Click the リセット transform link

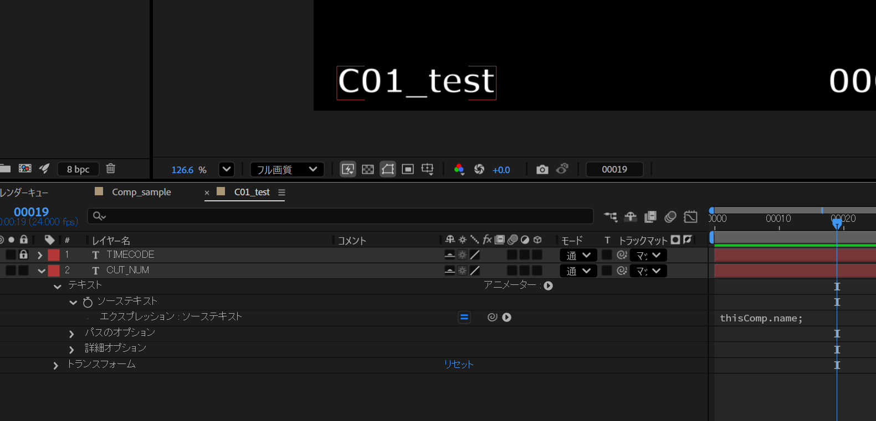[x=458, y=364]
